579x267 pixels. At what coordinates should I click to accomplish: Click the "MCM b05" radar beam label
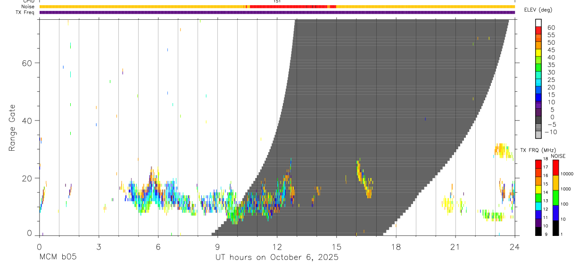pyautogui.click(x=58, y=258)
